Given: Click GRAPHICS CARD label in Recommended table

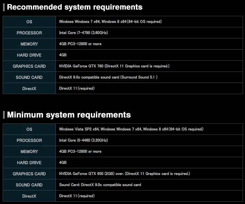Looking at the screenshot, I should point(29,66).
